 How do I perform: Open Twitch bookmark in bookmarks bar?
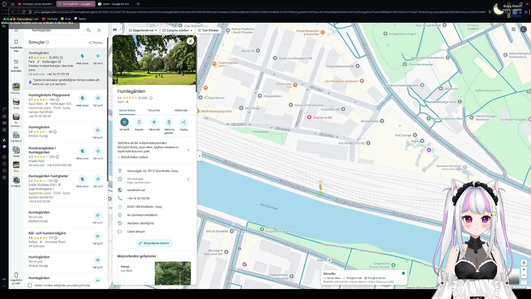pos(80,19)
